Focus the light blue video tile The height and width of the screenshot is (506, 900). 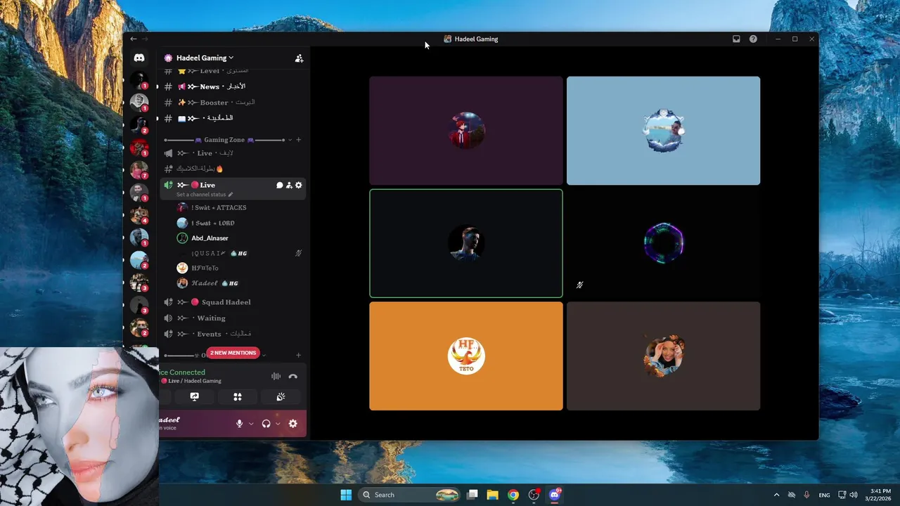[x=663, y=131]
